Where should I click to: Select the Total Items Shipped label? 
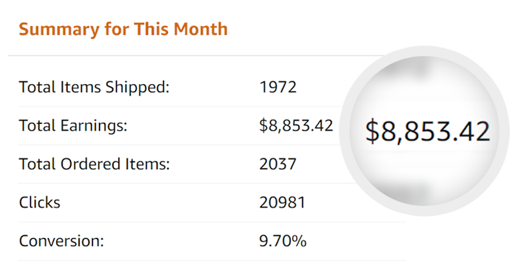(94, 87)
